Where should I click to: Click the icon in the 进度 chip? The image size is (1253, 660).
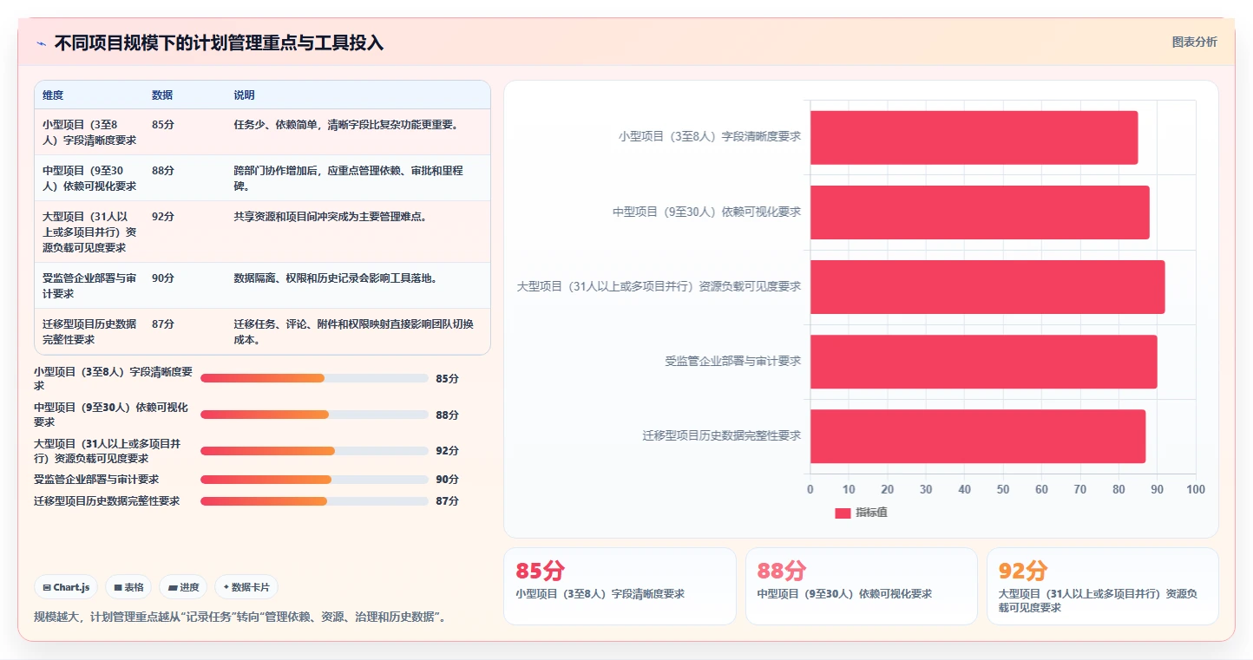tap(174, 587)
